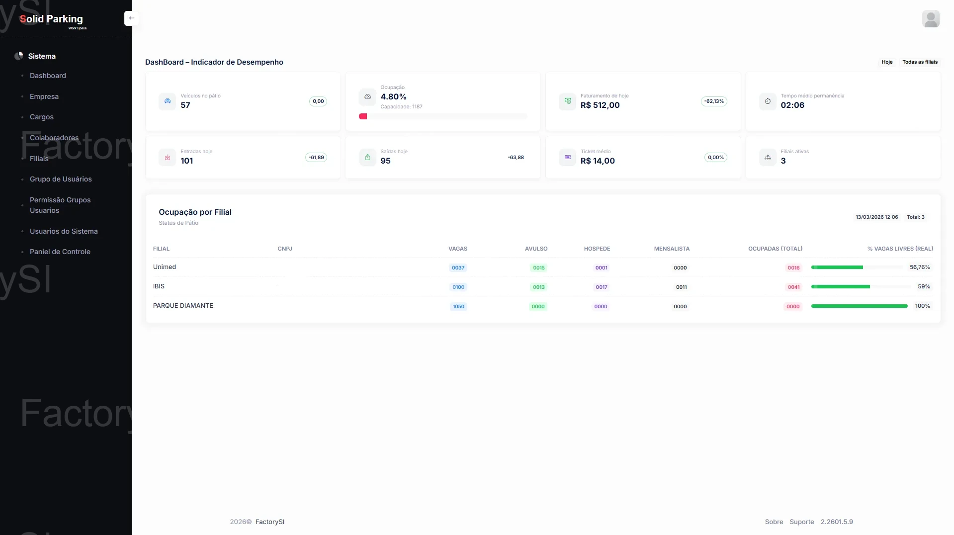Click the 0100 vagas badge for IBIS
Image resolution: width=954 pixels, height=535 pixels.
(x=458, y=287)
